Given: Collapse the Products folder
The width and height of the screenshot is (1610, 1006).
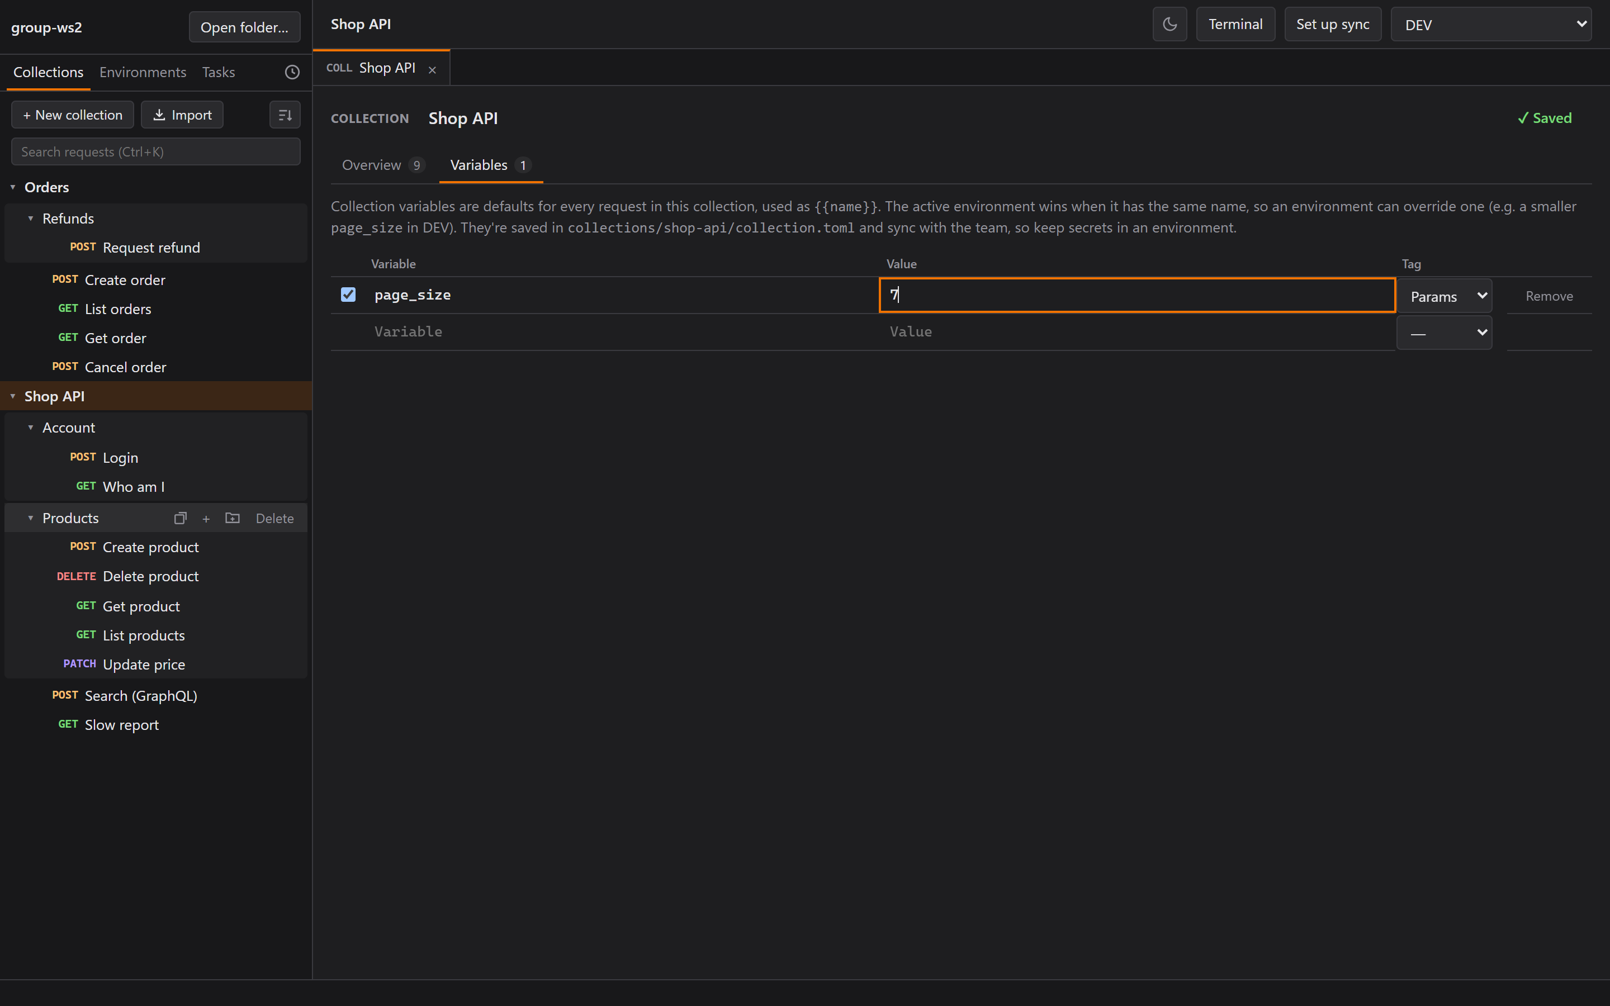Looking at the screenshot, I should (31, 518).
